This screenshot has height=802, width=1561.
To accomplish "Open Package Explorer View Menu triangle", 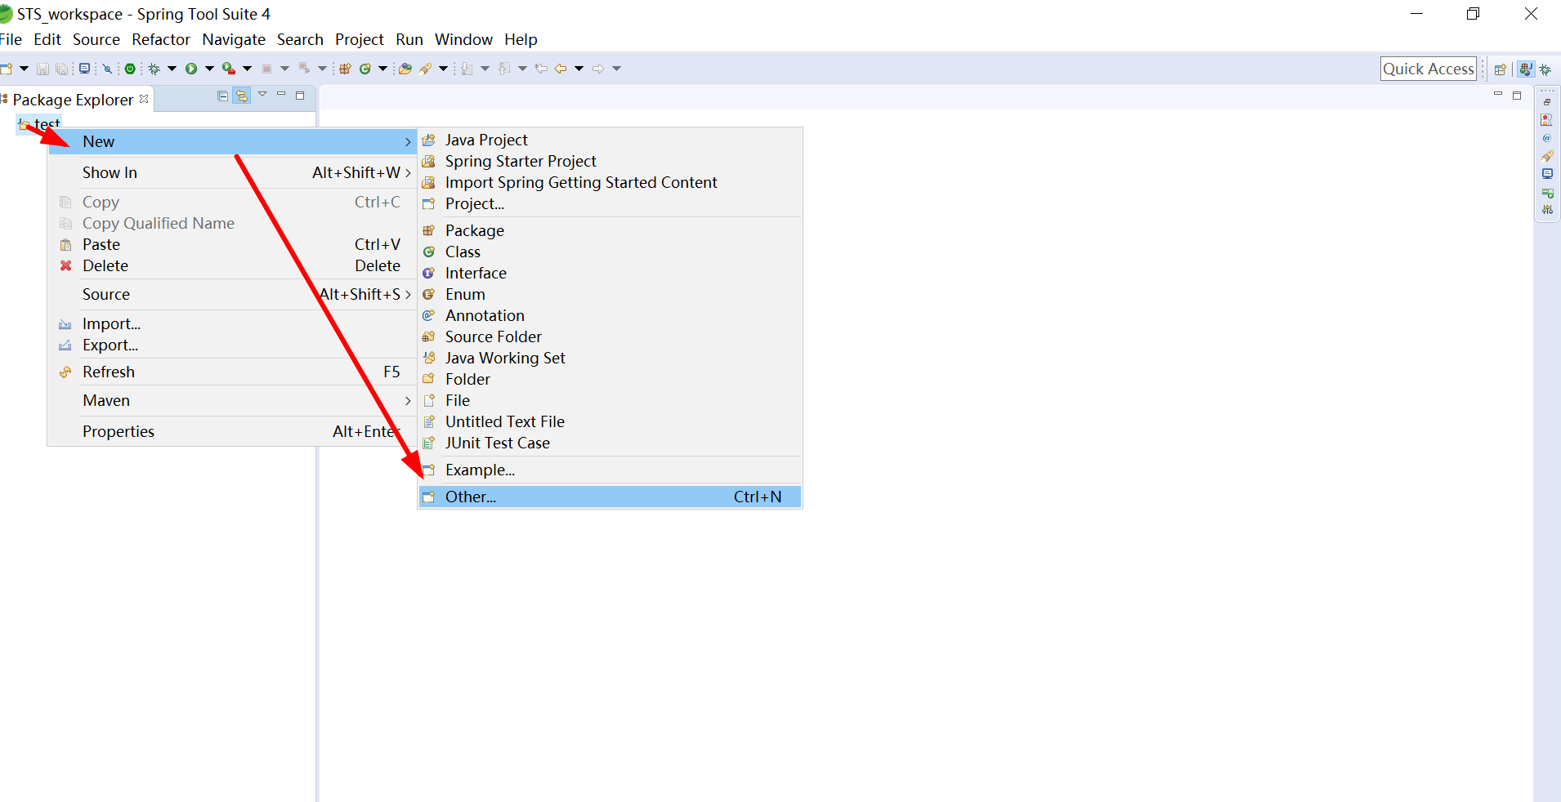I will (262, 94).
